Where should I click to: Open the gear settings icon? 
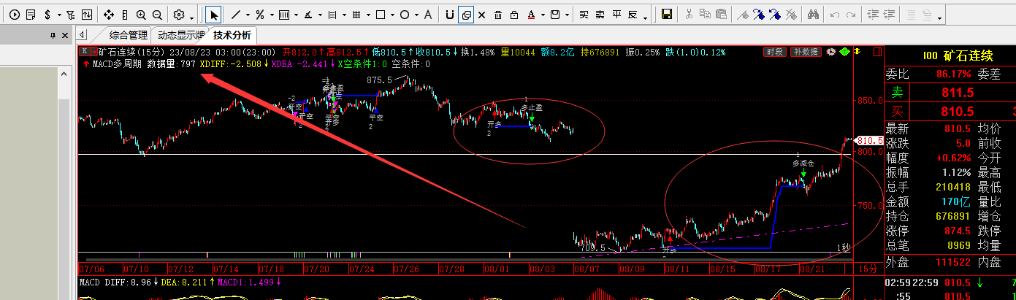click(x=178, y=15)
